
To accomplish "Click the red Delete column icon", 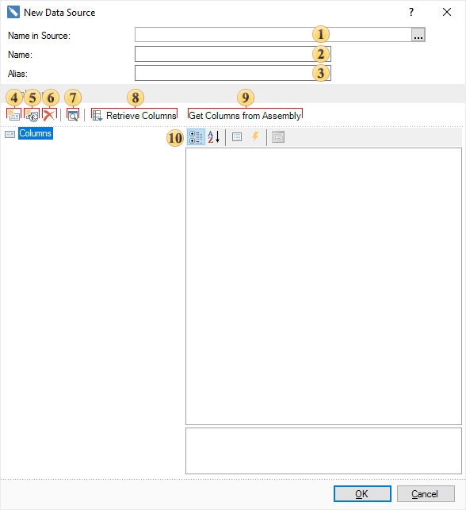I will 49,115.
